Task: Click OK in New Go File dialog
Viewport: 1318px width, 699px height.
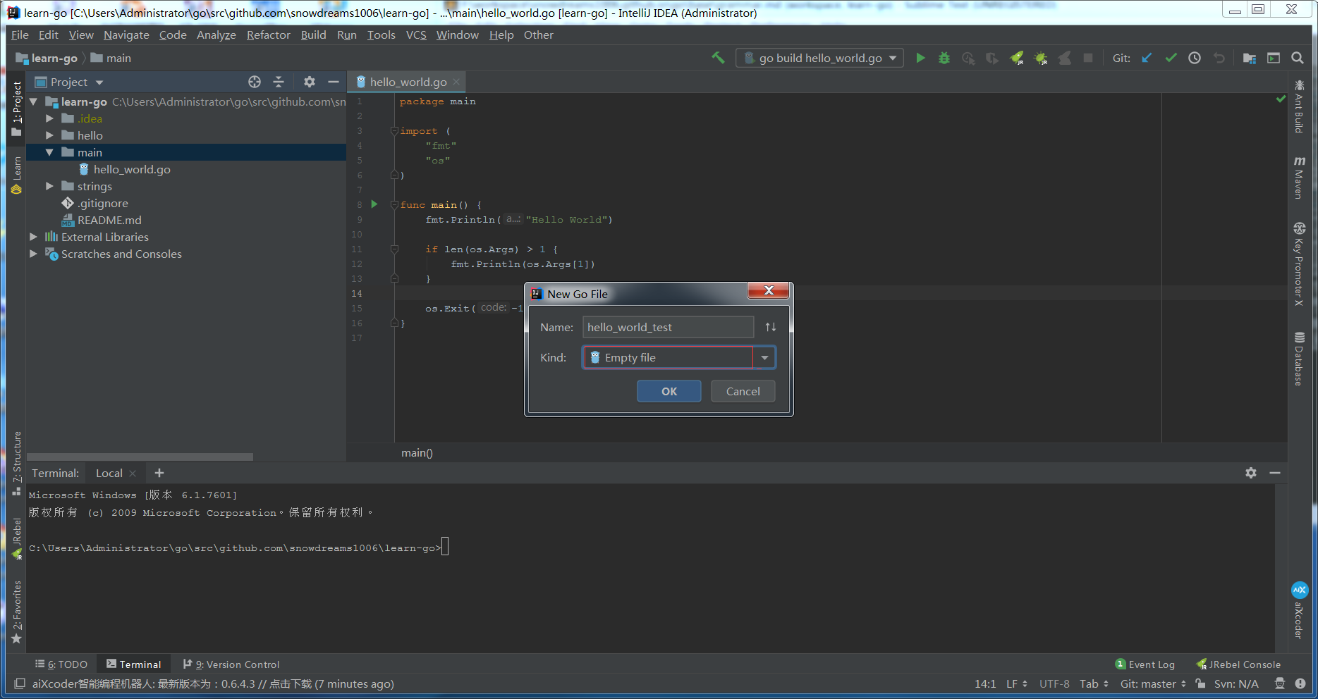Action: click(669, 392)
